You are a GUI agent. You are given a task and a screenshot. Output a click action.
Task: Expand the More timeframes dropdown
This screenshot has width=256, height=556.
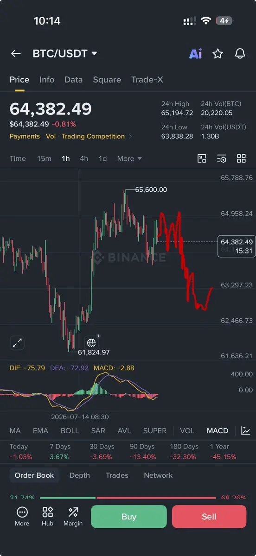(129, 158)
